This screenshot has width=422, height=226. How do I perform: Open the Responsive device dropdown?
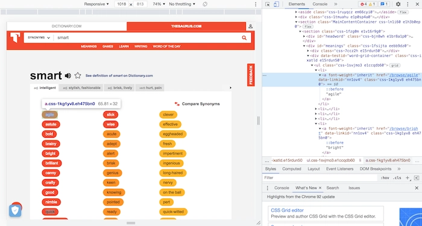point(96,4)
